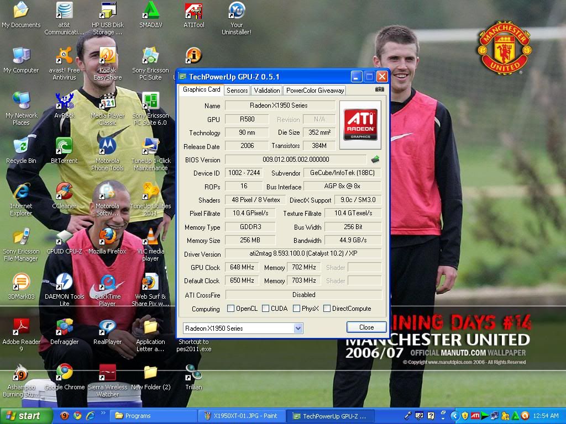Open 3DMark03 desktop shortcut
Viewport: 566px width, 424px height.
click(21, 287)
